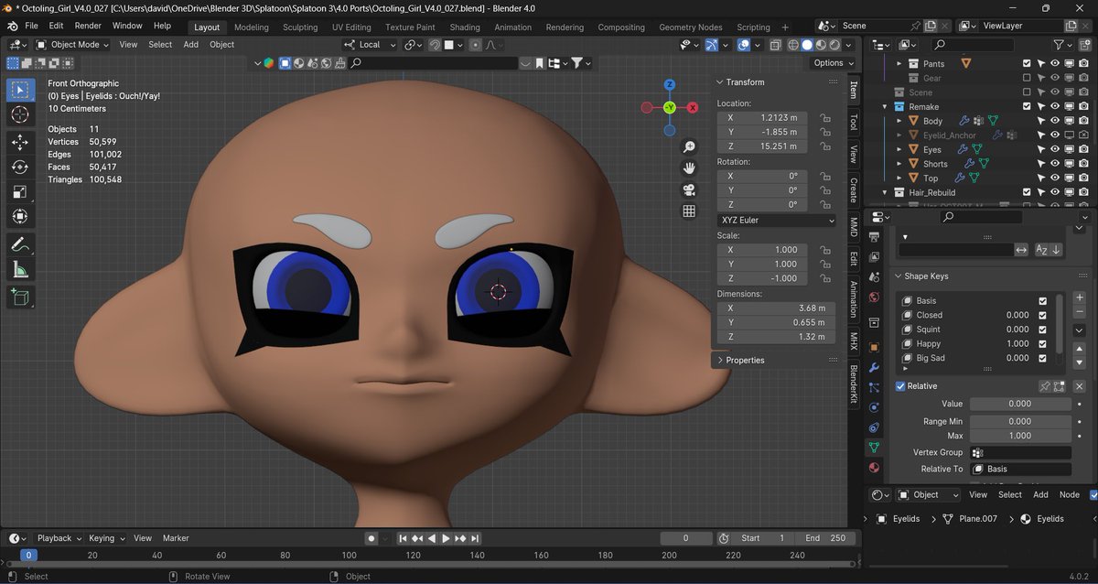Uncheck the Closed shape key checkbox
1098x584 pixels.
click(1043, 315)
